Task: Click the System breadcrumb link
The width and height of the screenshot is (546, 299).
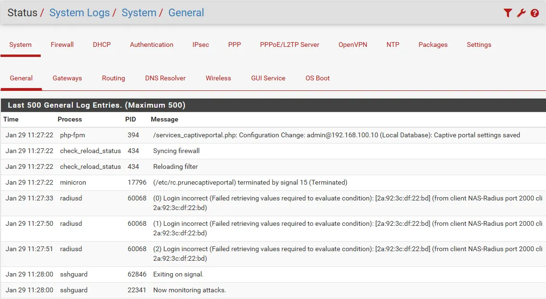Action: pyautogui.click(x=139, y=12)
